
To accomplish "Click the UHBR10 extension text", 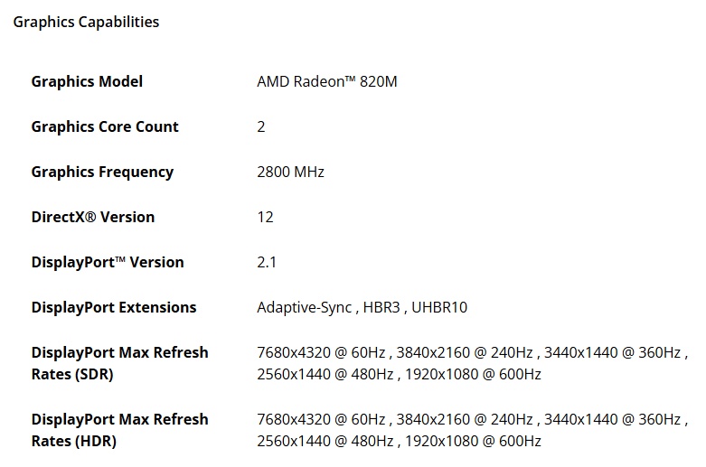I will (x=440, y=307).
